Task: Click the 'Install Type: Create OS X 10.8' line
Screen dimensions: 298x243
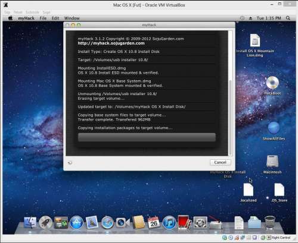Action: [x=119, y=52]
